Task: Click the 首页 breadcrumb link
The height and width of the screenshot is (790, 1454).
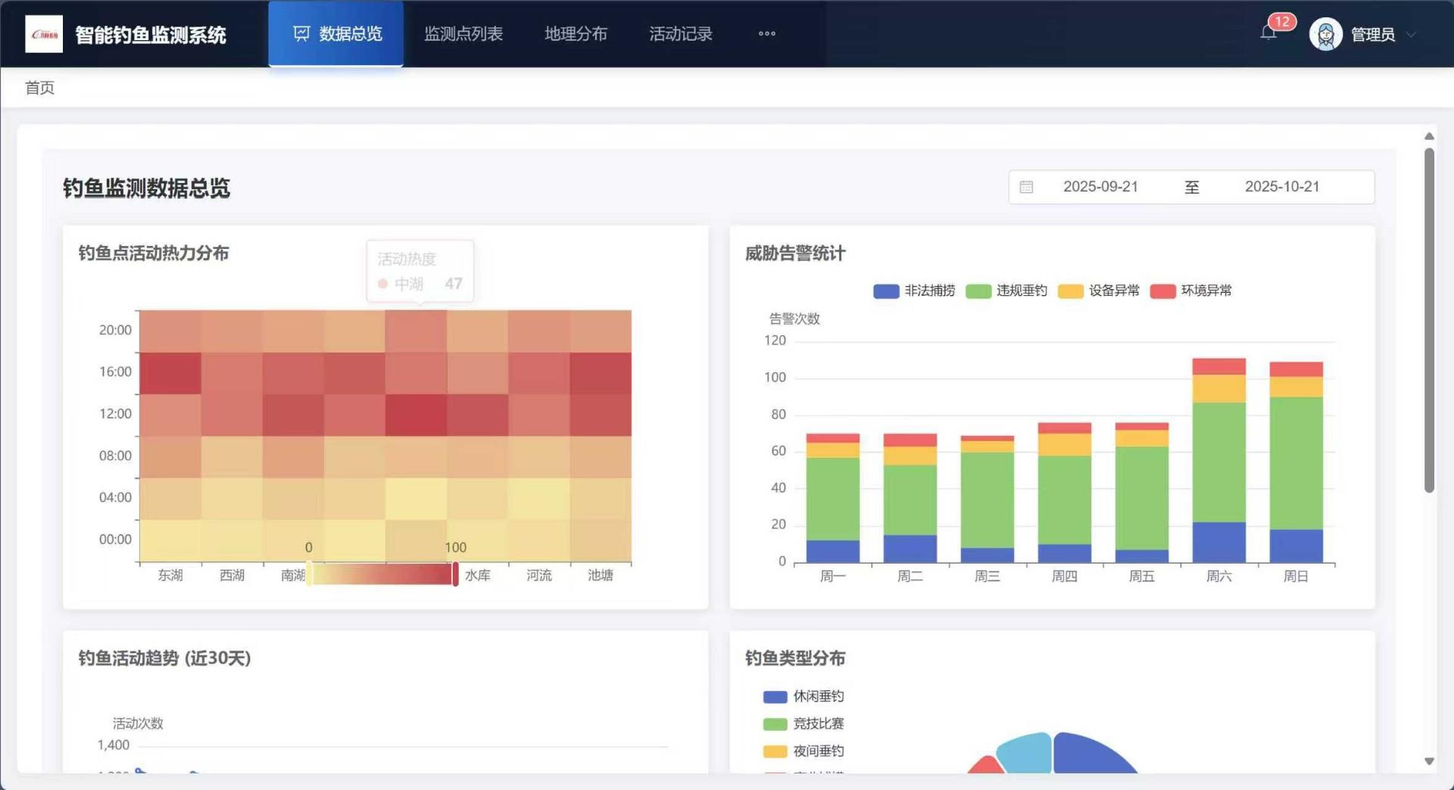Action: pos(39,88)
